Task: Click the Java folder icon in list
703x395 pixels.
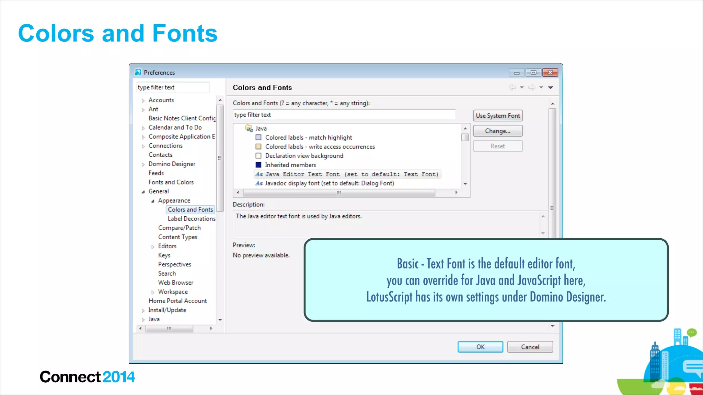Action: click(249, 128)
